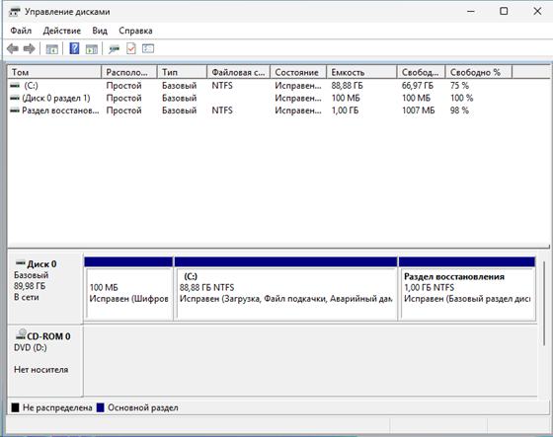Toggle the console tree pane icon
The width and height of the screenshot is (553, 437).
point(51,49)
